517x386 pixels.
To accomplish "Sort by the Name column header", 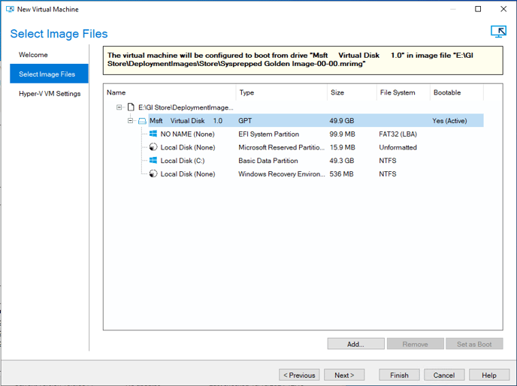I will [x=170, y=92].
